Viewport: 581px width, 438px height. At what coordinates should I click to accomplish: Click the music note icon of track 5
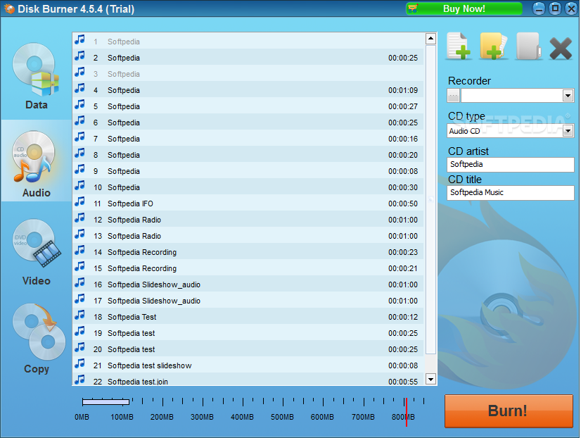pyautogui.click(x=79, y=105)
